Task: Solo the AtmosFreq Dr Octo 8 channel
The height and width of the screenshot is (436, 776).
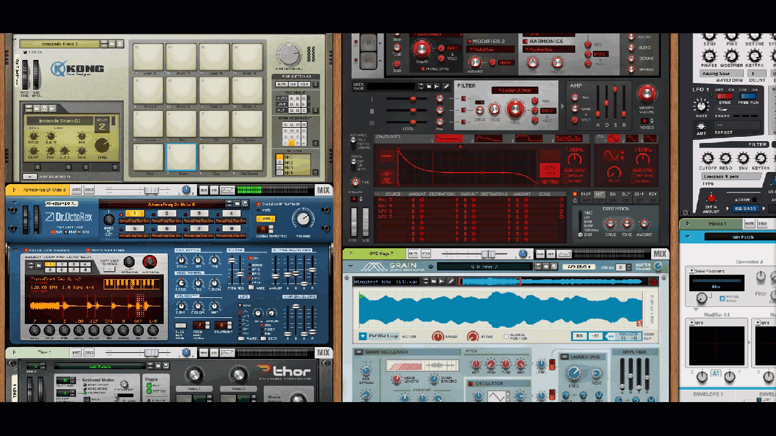Action: coord(89,190)
